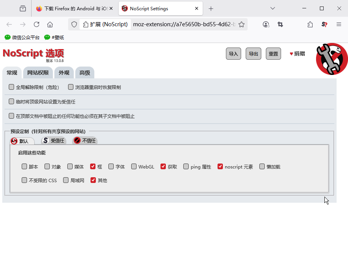Screen dimensions: 348x259
Task: Switch to the 高级 advanced tab
Action: click(x=85, y=73)
